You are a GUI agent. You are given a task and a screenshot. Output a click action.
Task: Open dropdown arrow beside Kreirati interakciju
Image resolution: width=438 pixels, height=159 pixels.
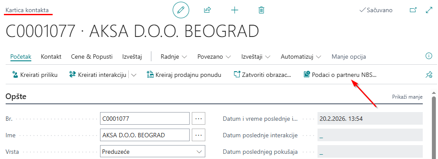point(134,75)
